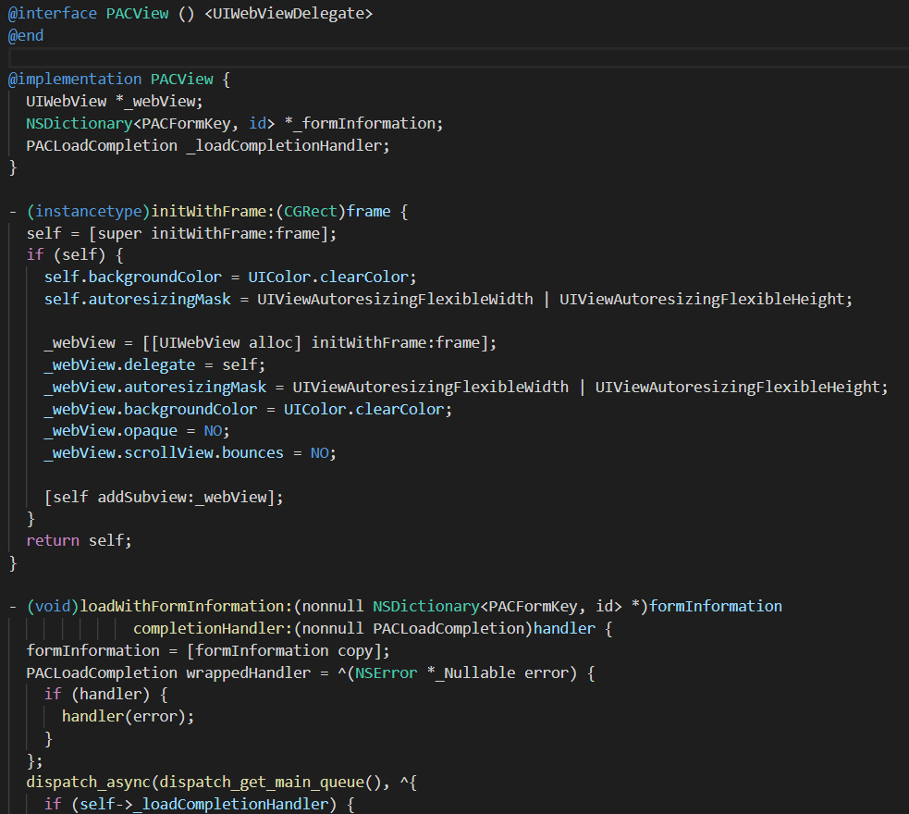The width and height of the screenshot is (909, 814).
Task: Click _webView.delegate assignment
Action: (x=154, y=364)
